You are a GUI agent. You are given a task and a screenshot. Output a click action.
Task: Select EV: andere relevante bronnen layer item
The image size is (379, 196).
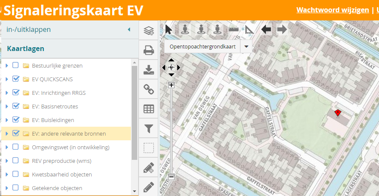pos(69,134)
